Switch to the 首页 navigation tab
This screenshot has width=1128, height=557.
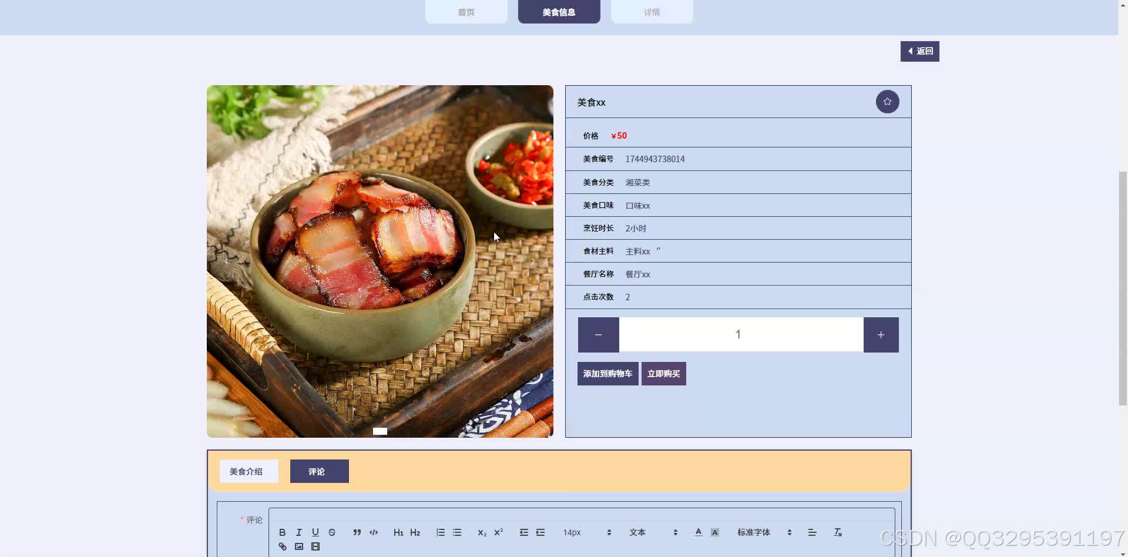[466, 12]
